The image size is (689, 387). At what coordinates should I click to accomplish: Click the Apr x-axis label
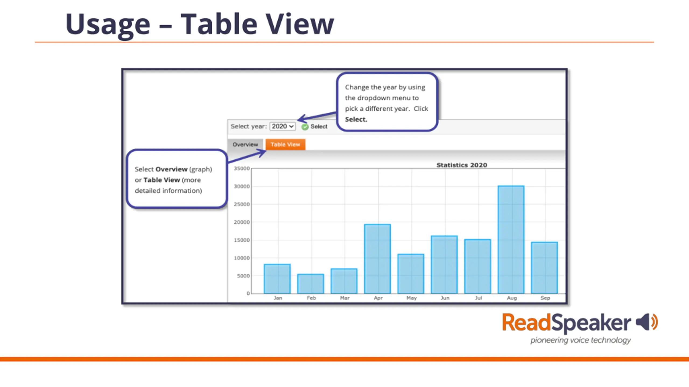378,298
